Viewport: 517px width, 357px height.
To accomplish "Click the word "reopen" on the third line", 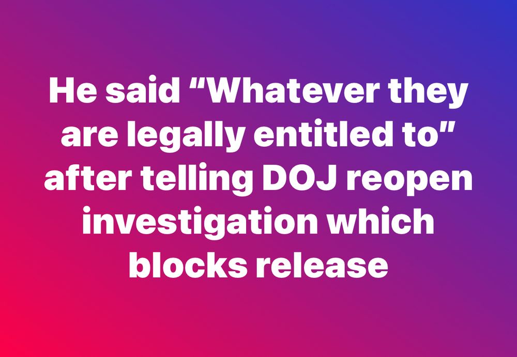I will (409, 182).
